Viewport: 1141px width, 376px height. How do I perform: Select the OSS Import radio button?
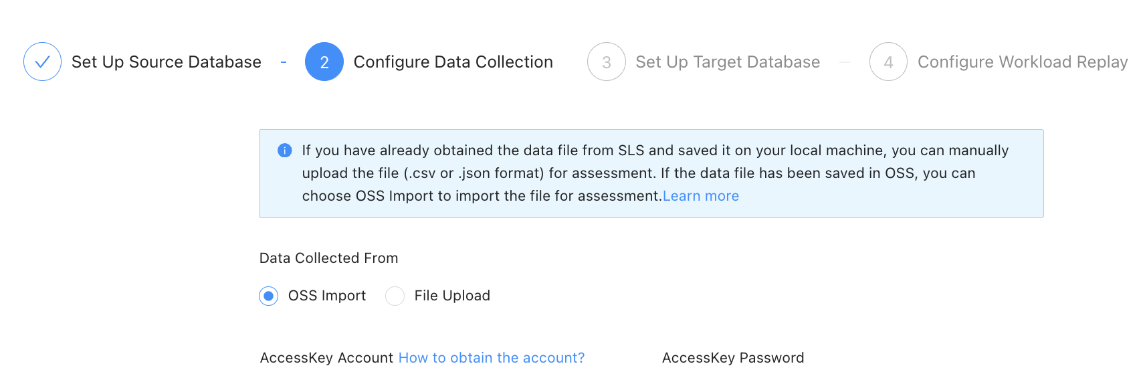[x=269, y=296]
